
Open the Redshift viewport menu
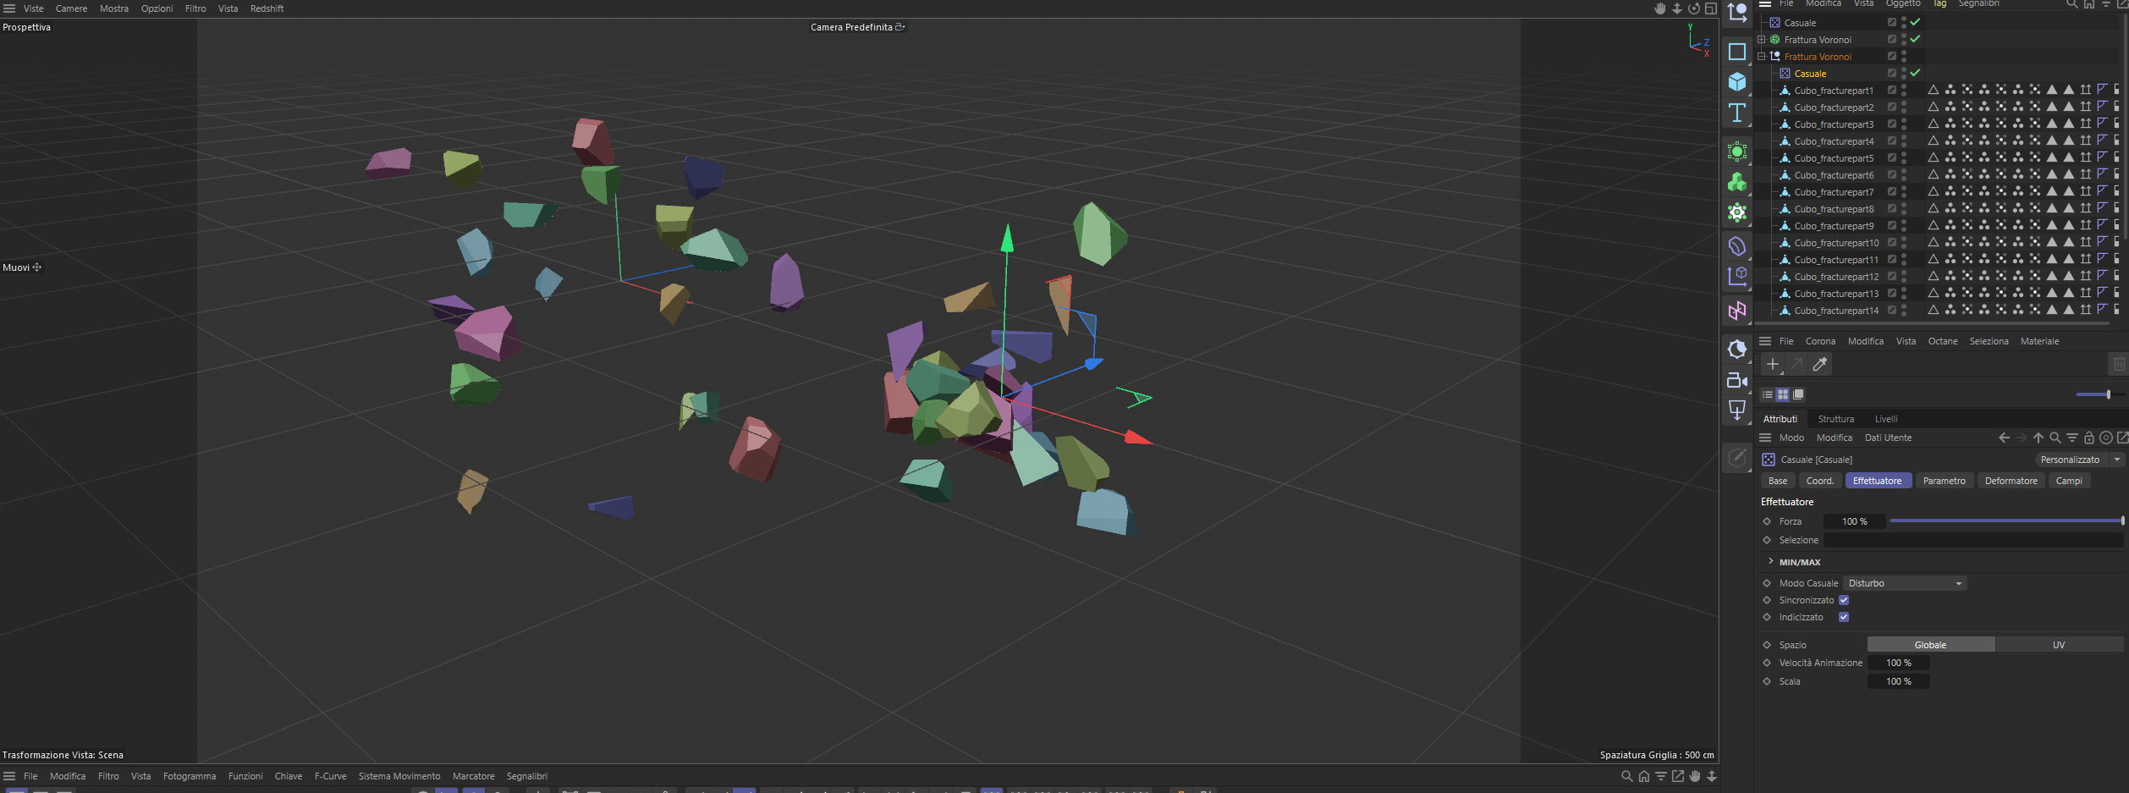[x=267, y=8]
